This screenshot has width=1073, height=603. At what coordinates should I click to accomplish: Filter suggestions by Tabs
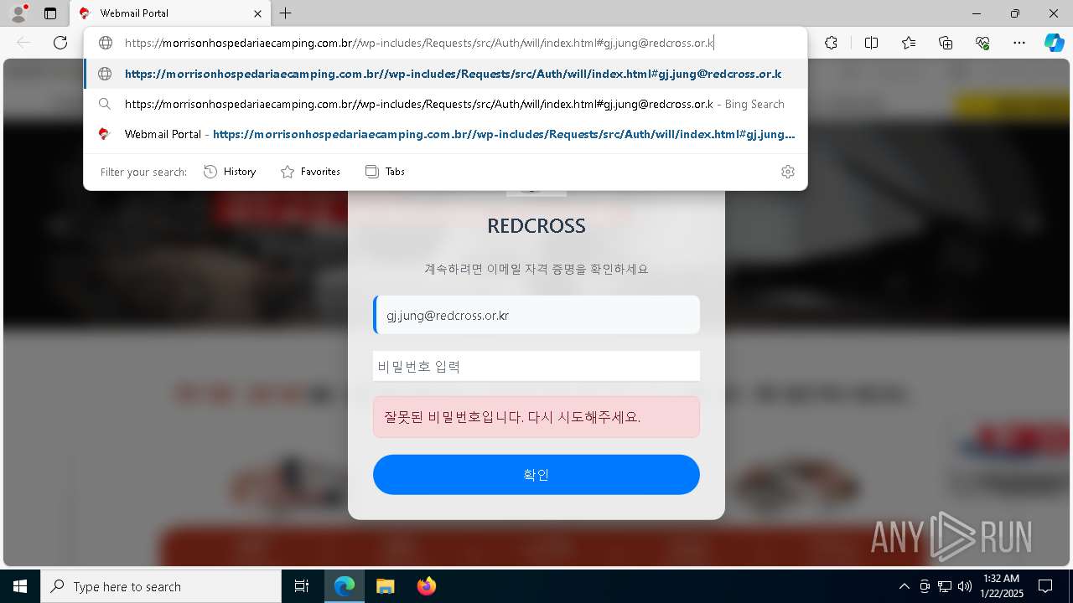pyautogui.click(x=386, y=172)
